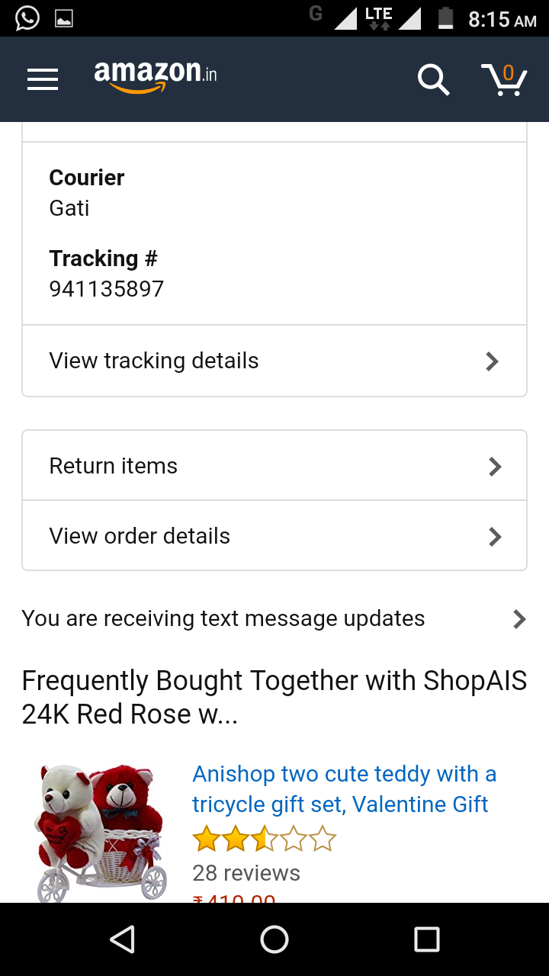
Task: Open View order details chevron
Action: pyautogui.click(x=495, y=537)
